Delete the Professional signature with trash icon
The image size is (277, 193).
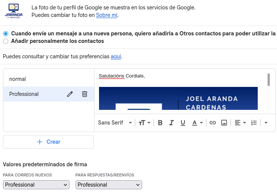85,94
